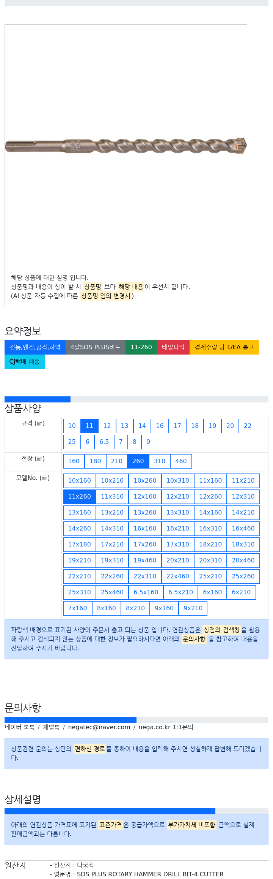273x879 pixels.
Task: Select model 6.5x210
Action: (180, 592)
